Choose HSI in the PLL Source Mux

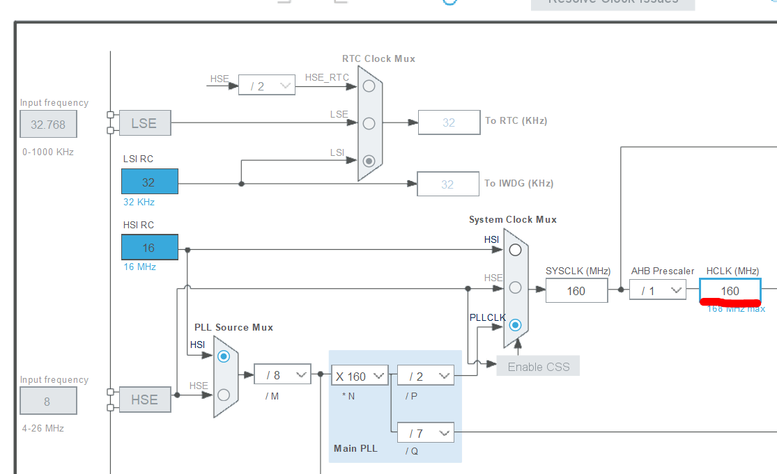[x=224, y=356]
